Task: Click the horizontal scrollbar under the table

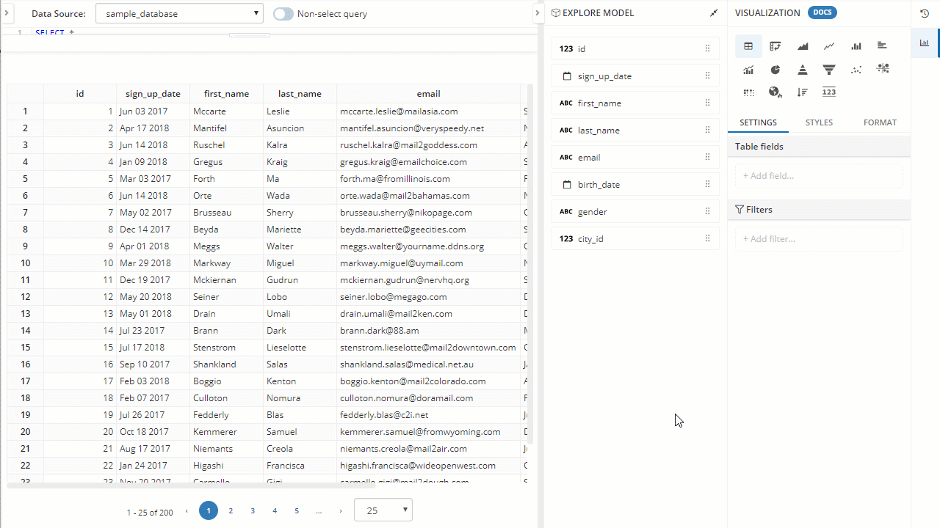Action: 191,485
